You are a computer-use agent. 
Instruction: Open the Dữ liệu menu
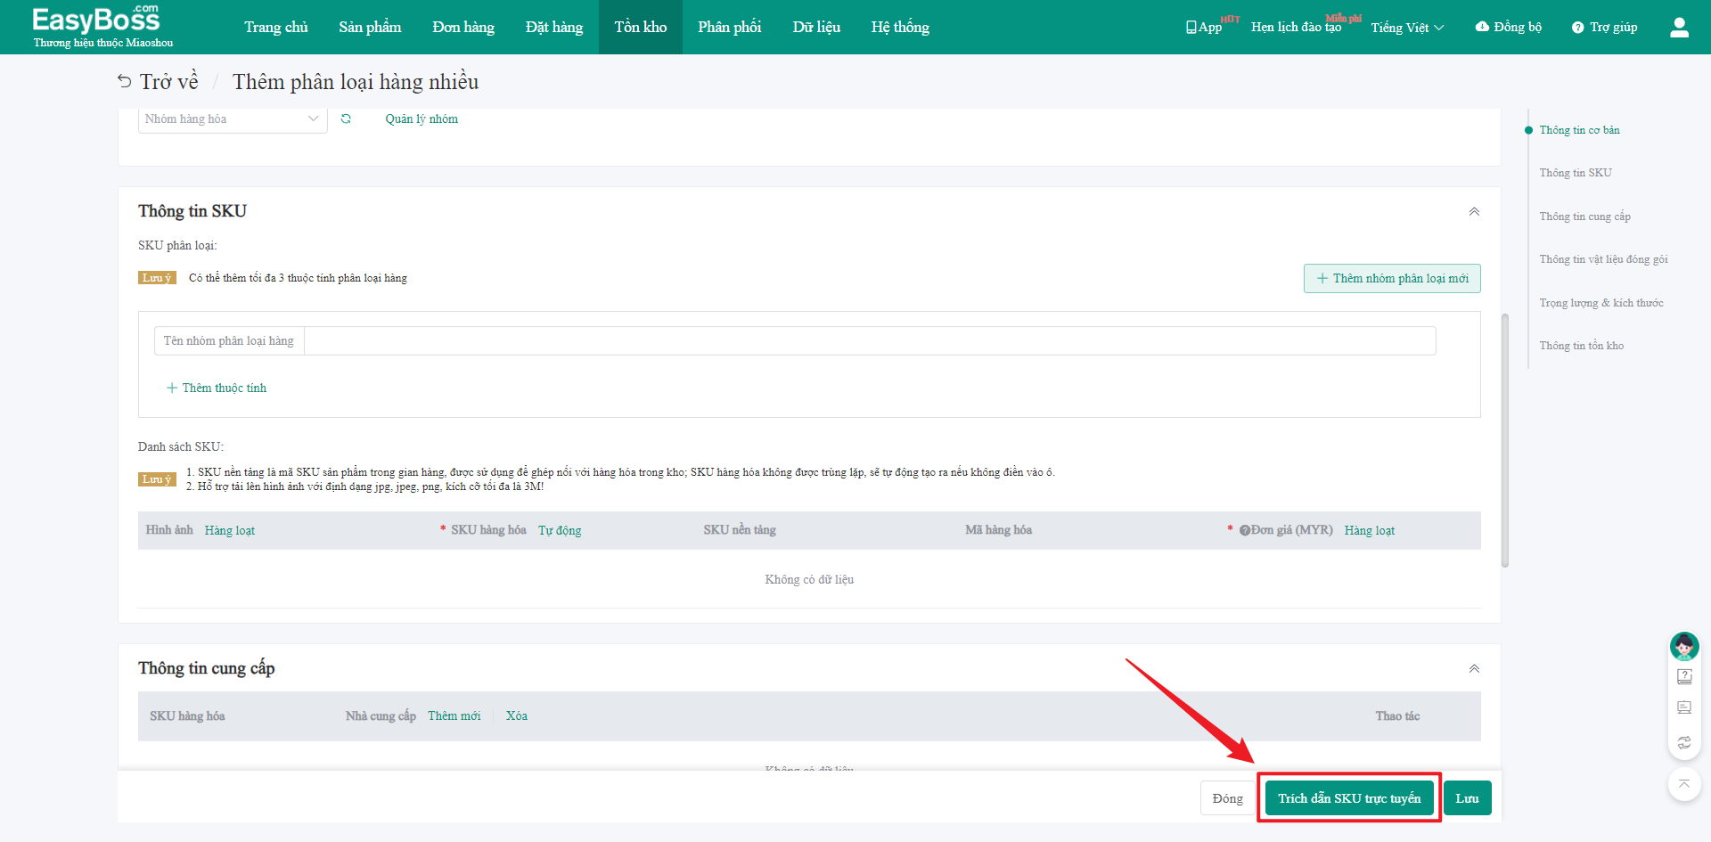816,27
